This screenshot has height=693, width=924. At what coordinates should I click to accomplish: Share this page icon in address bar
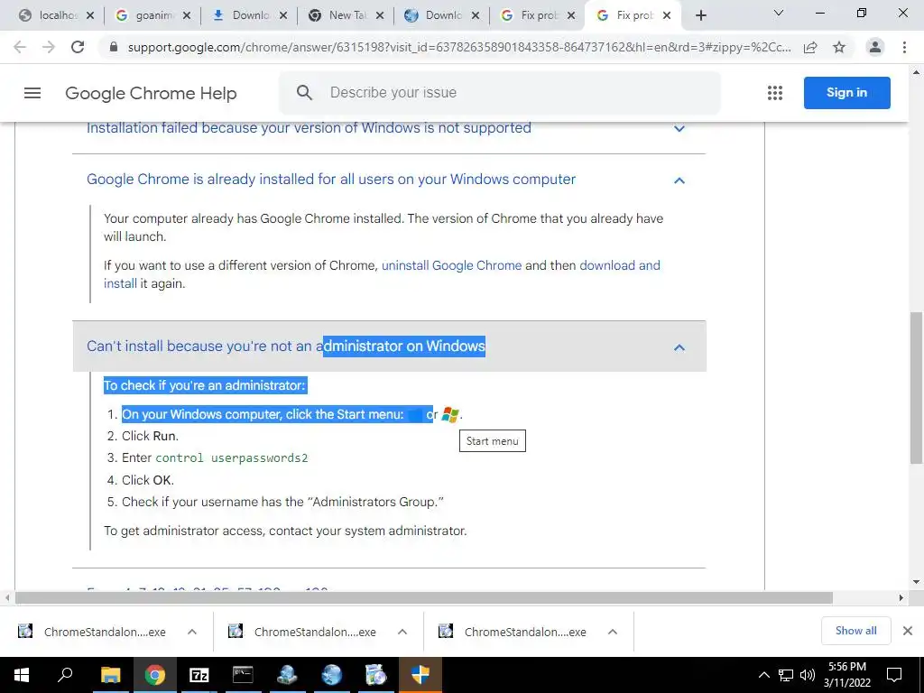[810, 47]
